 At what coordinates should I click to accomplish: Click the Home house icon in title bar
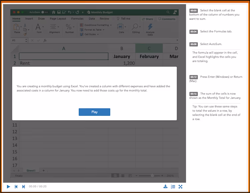coord(54,12)
